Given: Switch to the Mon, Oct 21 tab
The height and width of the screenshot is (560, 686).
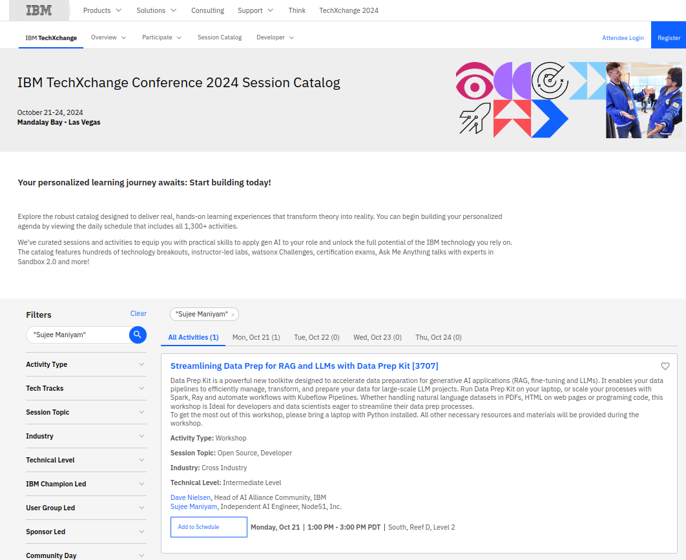Looking at the screenshot, I should (x=256, y=337).
